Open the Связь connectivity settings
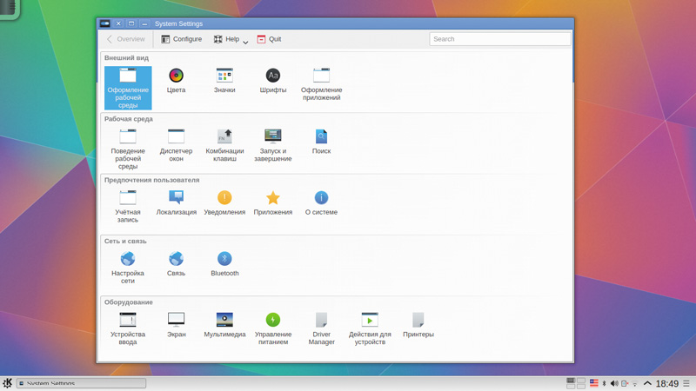696x391 pixels. [x=177, y=264]
